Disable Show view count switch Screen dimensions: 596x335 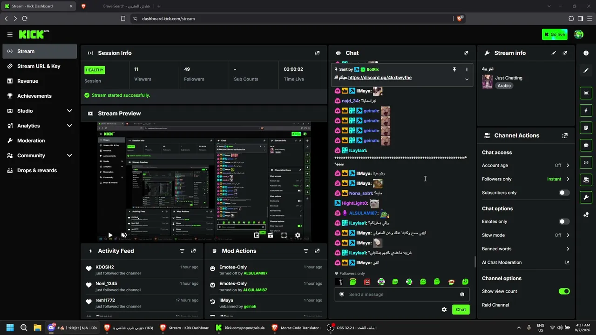564,291
